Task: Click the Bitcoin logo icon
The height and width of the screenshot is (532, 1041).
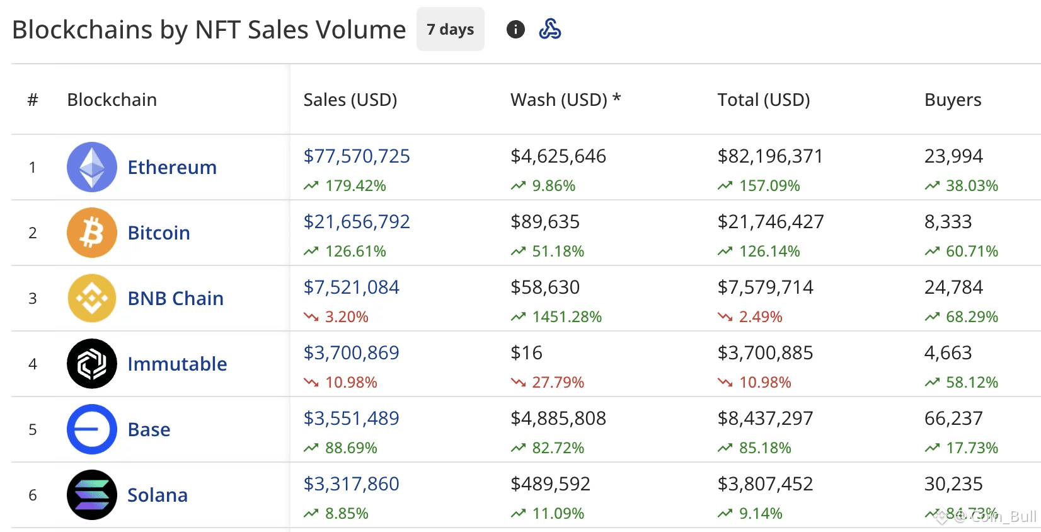Action: point(92,233)
